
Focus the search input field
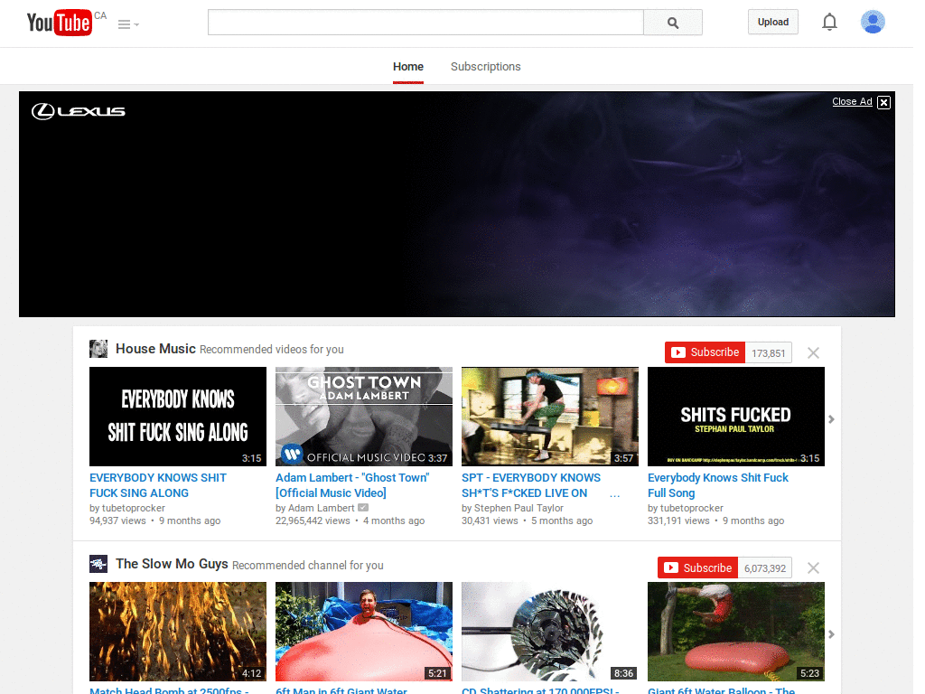coord(425,23)
